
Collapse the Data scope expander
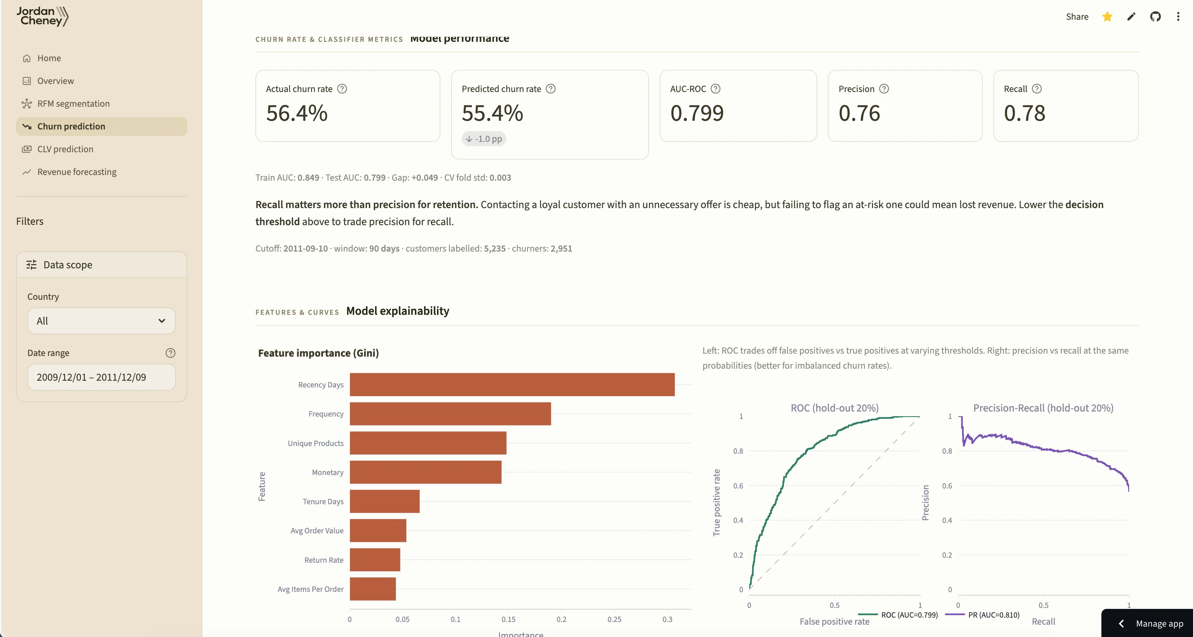[x=101, y=265]
